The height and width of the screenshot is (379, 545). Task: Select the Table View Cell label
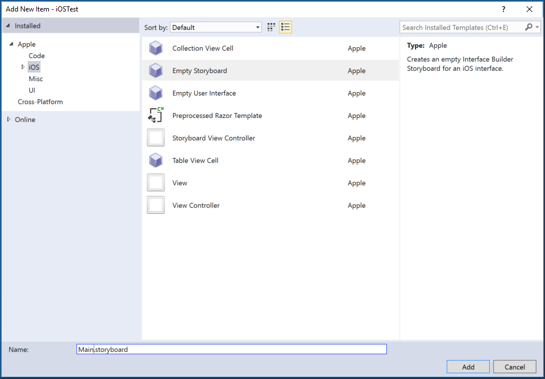tap(195, 160)
